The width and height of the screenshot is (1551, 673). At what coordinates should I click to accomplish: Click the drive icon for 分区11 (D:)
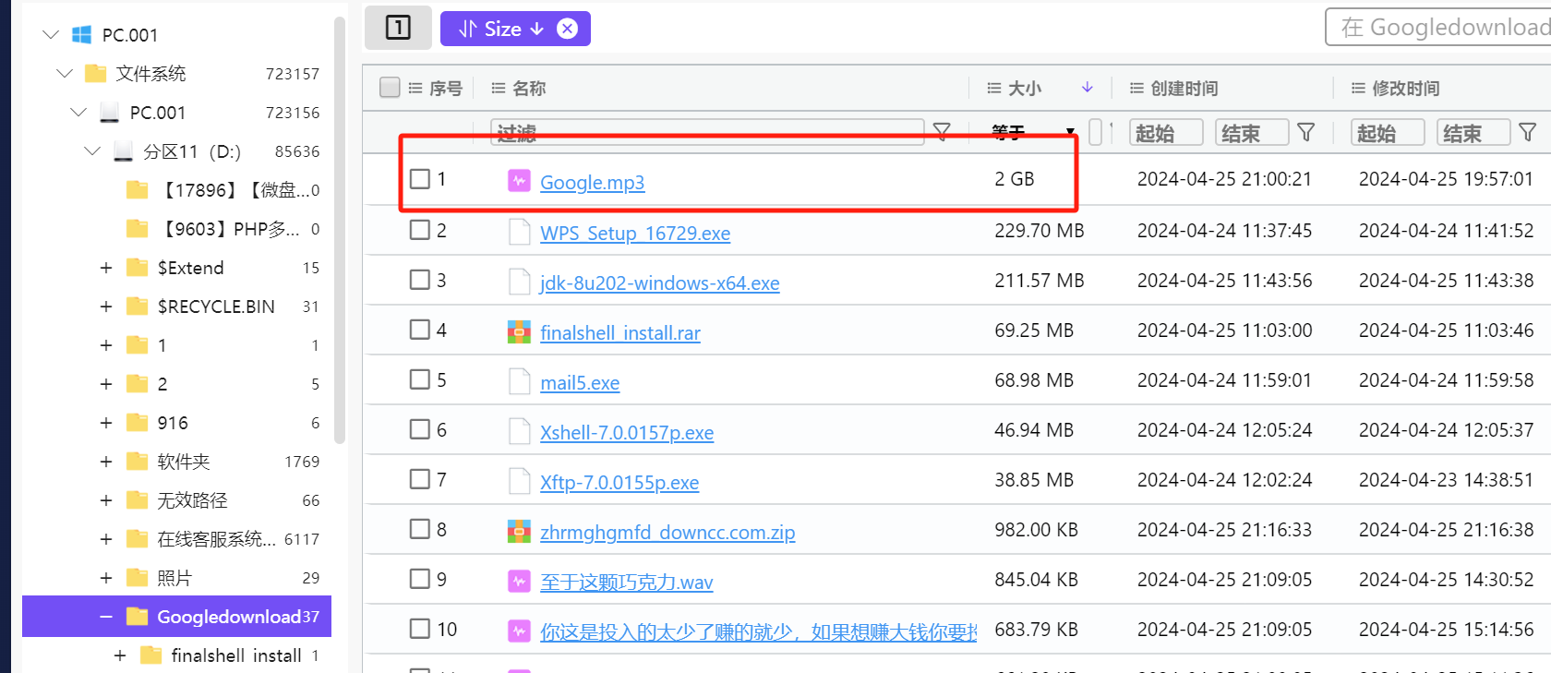tap(123, 151)
